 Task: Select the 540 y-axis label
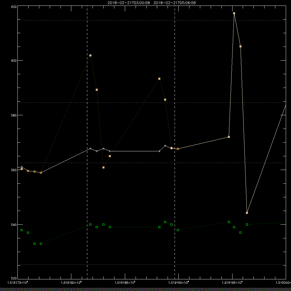pos(14,225)
